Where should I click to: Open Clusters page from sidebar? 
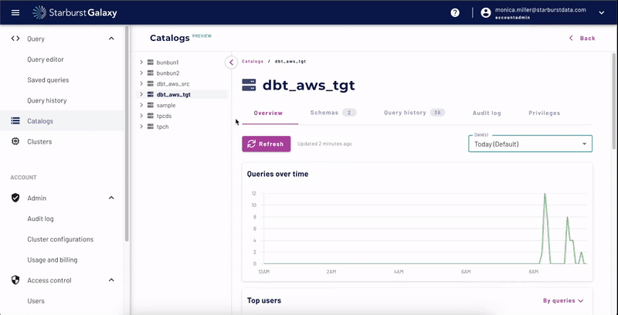click(x=39, y=141)
